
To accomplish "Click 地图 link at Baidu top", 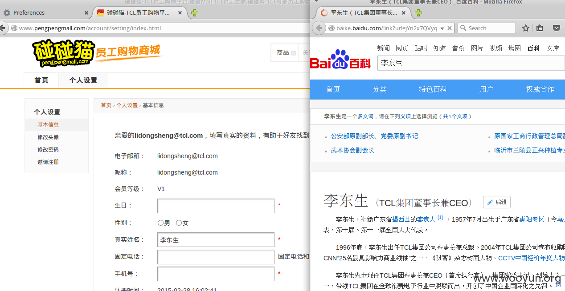I will click(x=514, y=48).
